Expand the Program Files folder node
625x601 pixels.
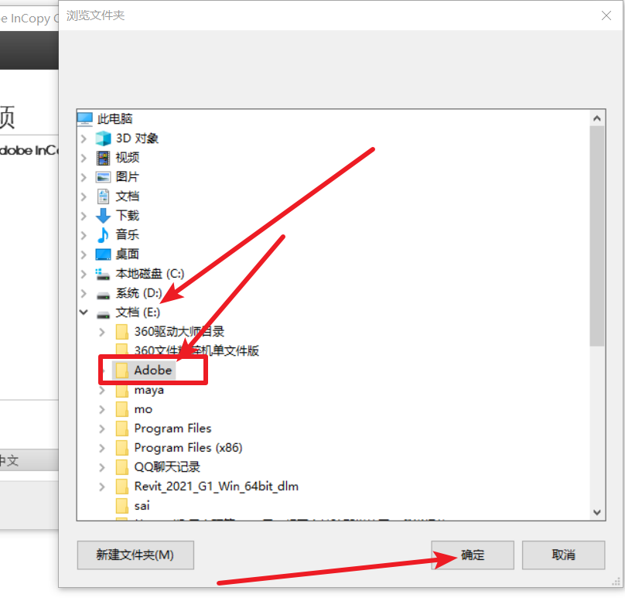click(102, 429)
